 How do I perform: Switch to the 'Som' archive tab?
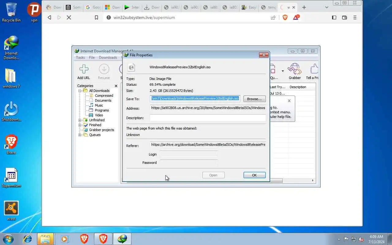73,7
